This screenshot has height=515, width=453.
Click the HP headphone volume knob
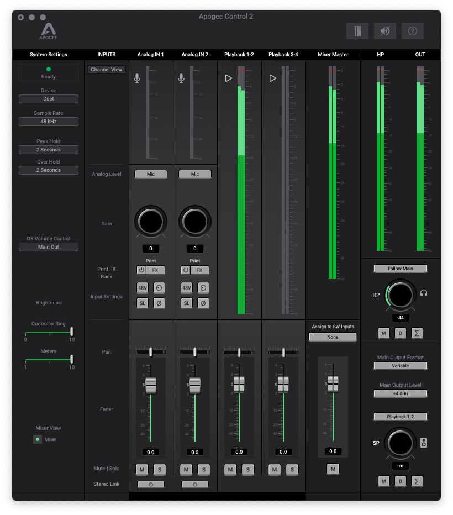tap(400, 295)
